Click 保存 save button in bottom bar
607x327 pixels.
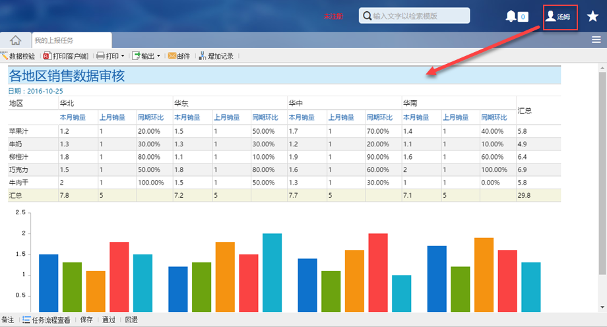coord(86,320)
